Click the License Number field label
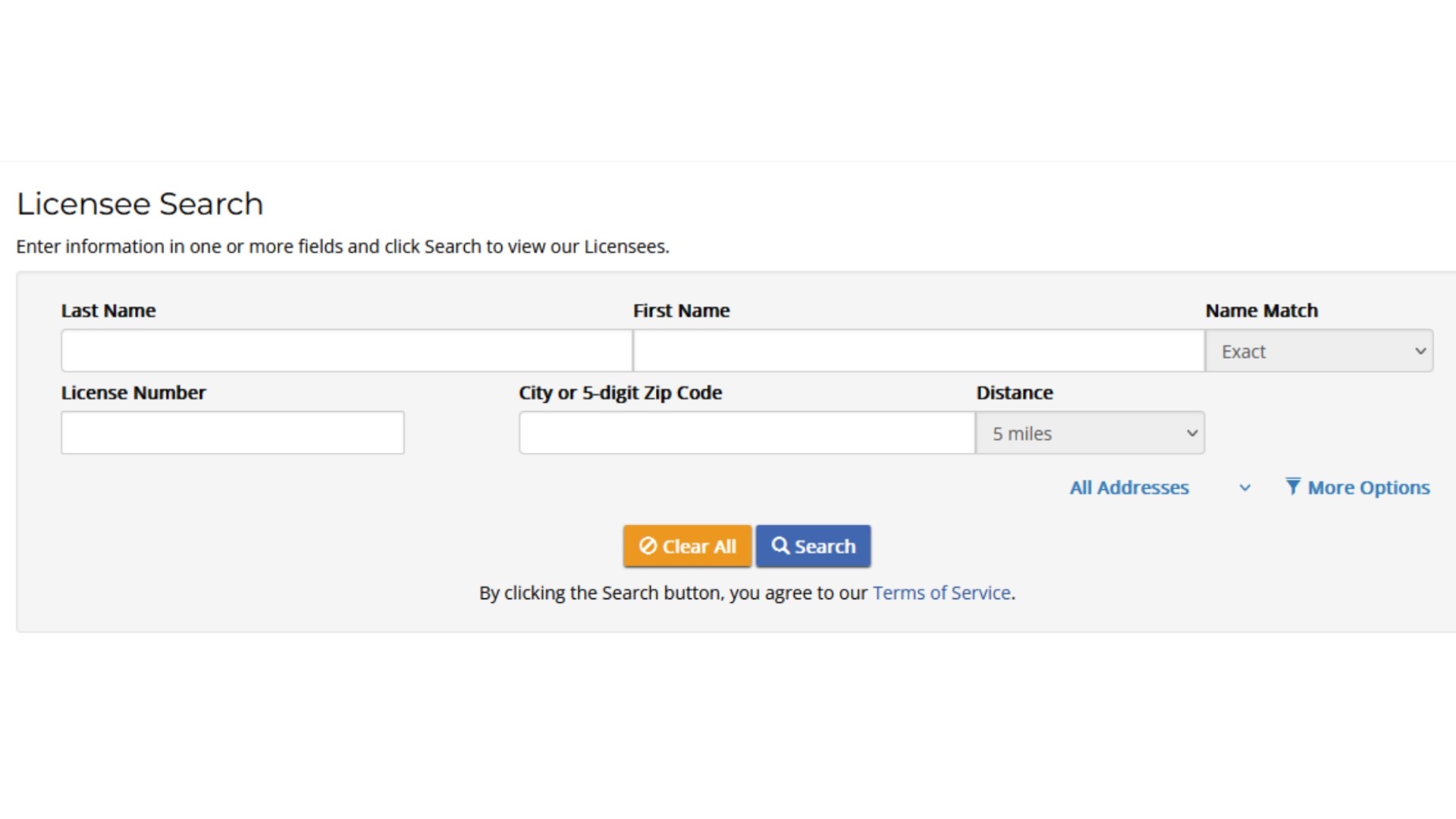Viewport: 1456px width, 819px height. point(133,393)
